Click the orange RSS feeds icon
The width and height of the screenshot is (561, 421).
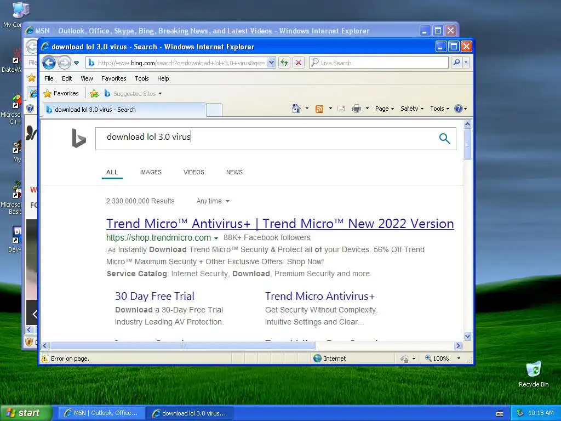319,109
